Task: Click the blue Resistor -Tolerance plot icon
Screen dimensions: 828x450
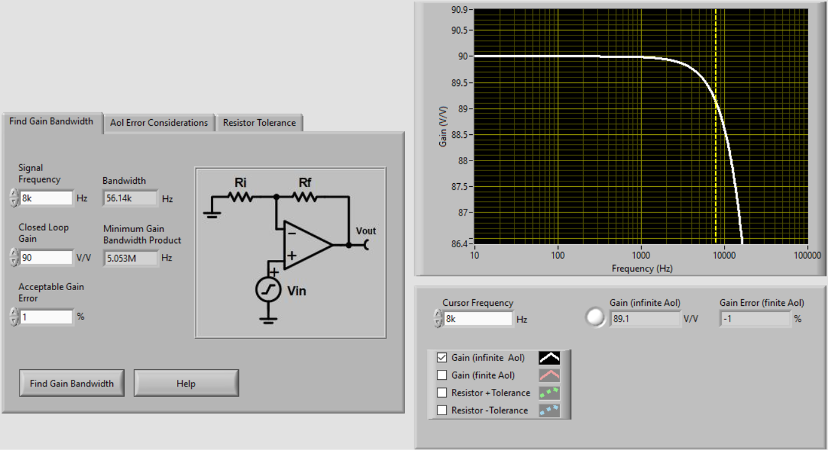Action: pyautogui.click(x=549, y=410)
